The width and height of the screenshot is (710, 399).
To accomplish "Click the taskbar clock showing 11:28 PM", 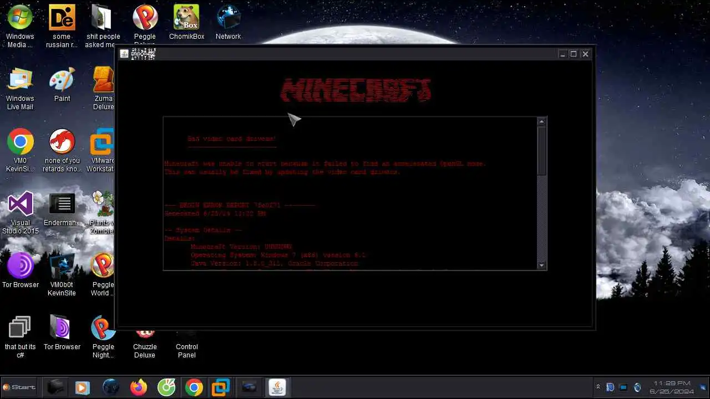I will coord(672,387).
